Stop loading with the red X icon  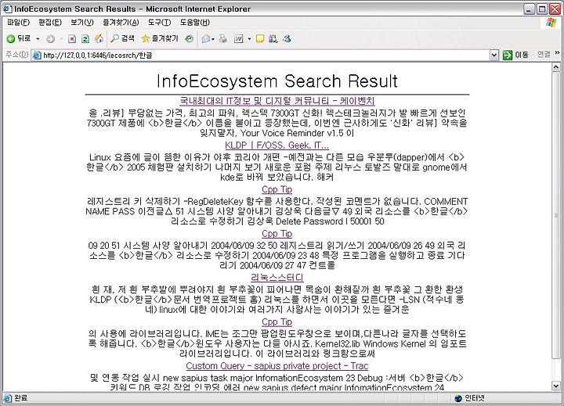point(72,39)
